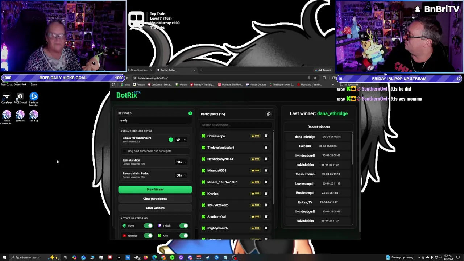Open the subscriber bonus x2 dropdown
The image size is (464, 261).
pos(181,140)
